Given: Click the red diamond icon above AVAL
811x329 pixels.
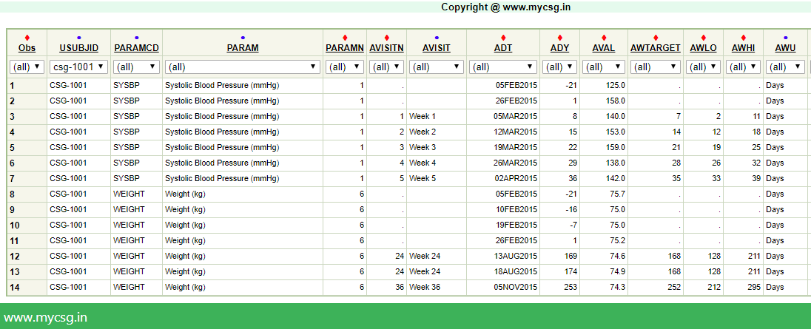Looking at the screenshot, I should [604, 38].
